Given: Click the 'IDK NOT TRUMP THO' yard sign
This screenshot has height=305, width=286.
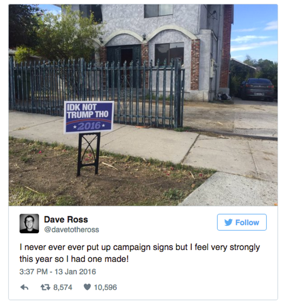Looking at the screenshot, I should click(x=89, y=117).
